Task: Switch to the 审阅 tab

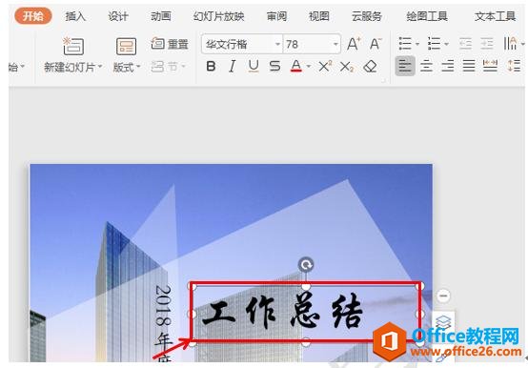Action: point(276,16)
